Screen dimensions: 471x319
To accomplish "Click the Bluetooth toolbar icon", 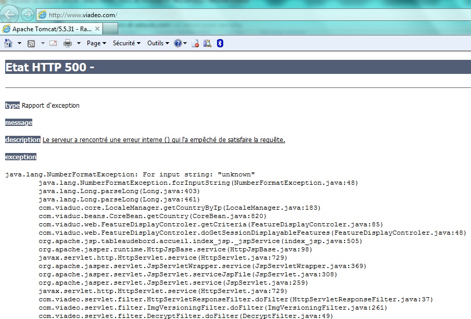I will pyautogui.click(x=220, y=43).
